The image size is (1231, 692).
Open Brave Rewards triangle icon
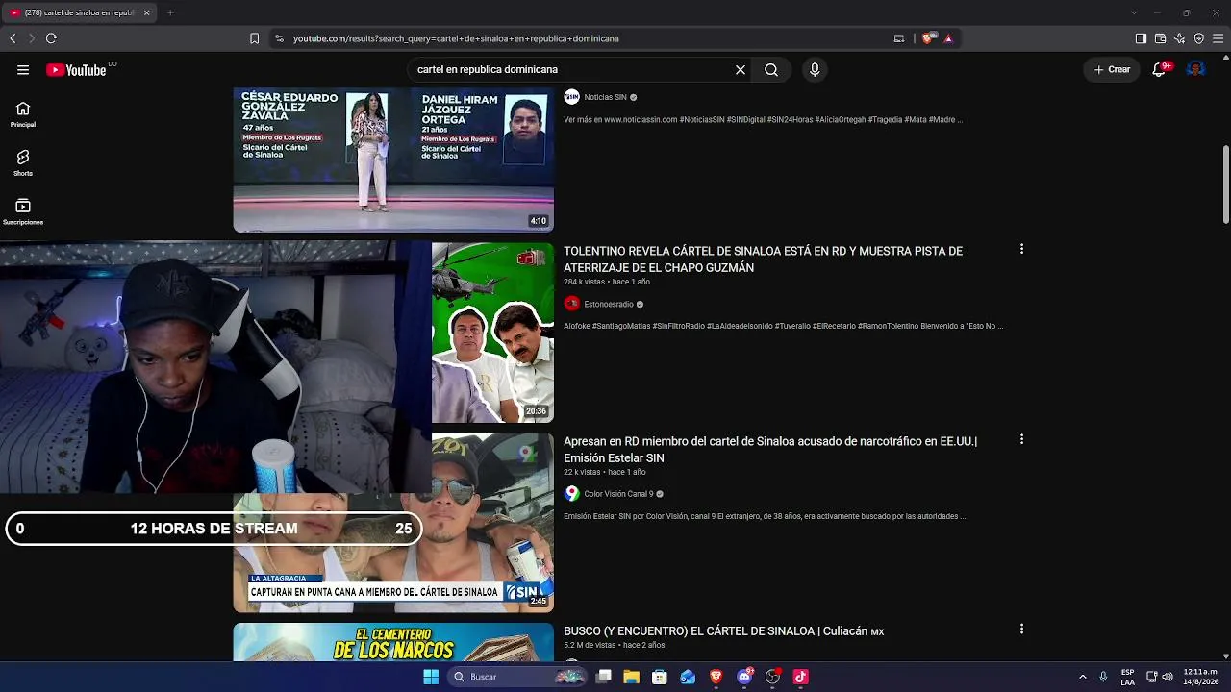coord(948,38)
